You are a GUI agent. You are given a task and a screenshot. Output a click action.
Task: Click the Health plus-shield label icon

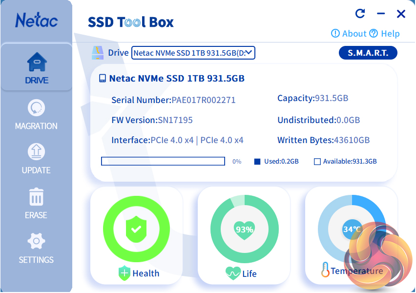(124, 273)
